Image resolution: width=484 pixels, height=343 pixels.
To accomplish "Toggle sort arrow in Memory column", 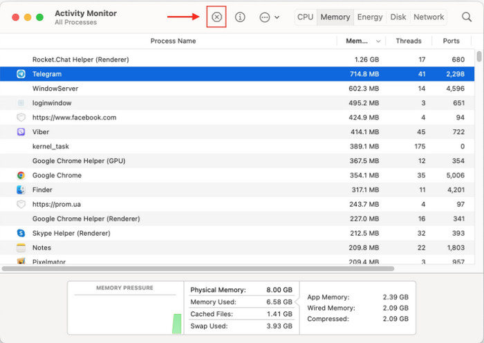I will 378,41.
